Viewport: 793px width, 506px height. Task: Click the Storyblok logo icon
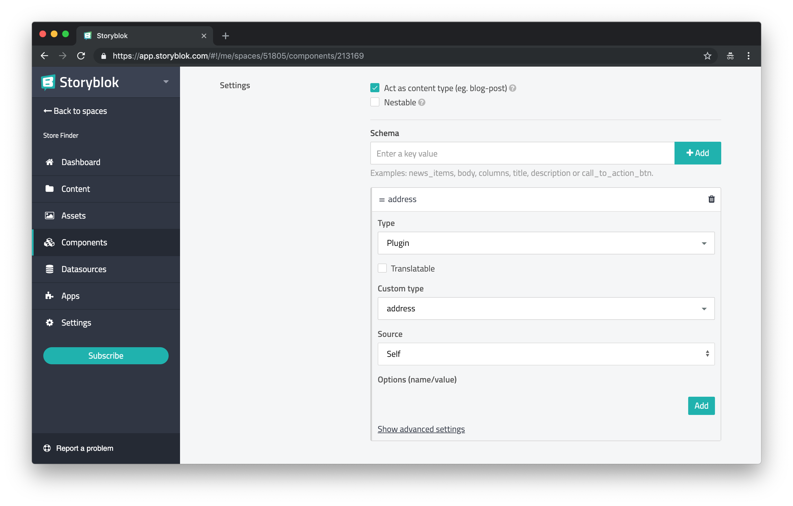pos(48,82)
